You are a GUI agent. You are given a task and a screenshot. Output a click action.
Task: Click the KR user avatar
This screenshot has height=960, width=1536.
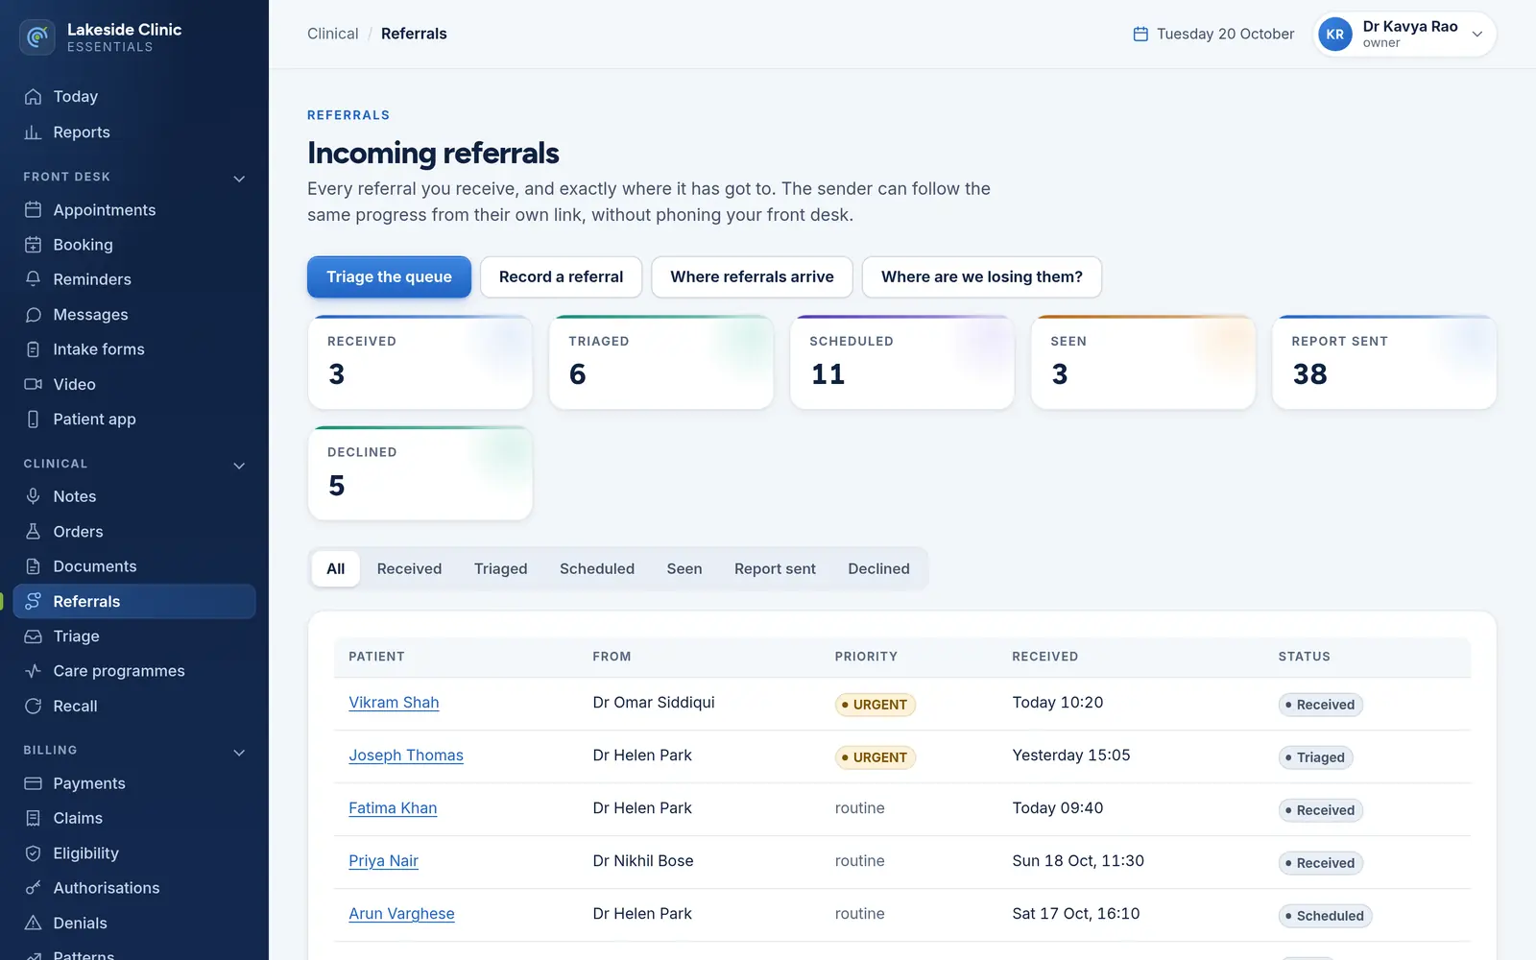point(1334,35)
